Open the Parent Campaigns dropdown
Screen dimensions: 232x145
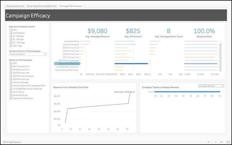pos(28,54)
